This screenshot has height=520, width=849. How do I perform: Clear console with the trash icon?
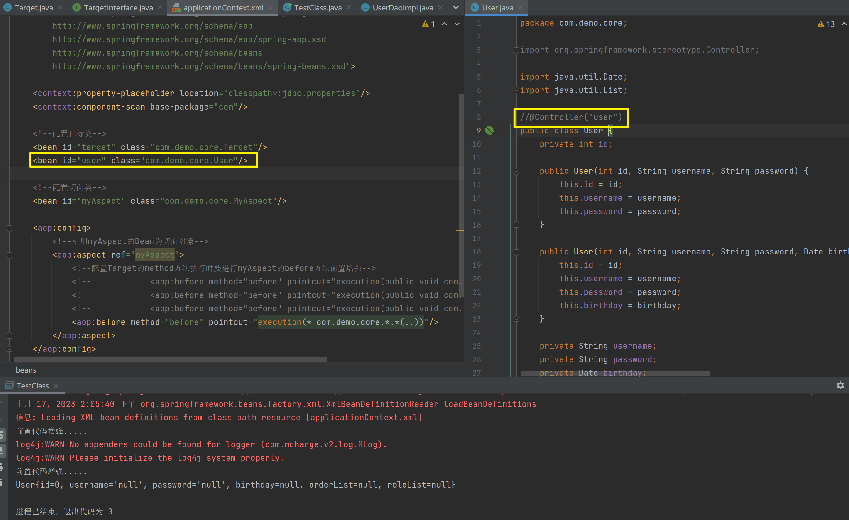2,482
